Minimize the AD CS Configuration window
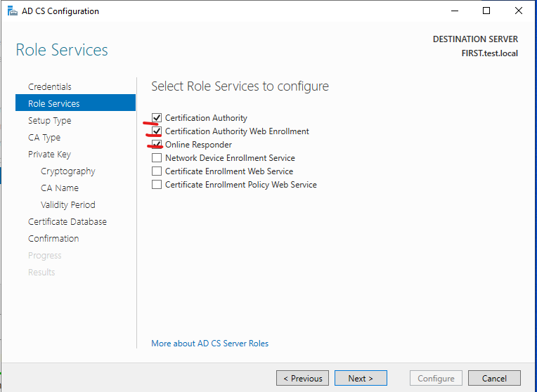The width and height of the screenshot is (537, 392). pos(455,11)
